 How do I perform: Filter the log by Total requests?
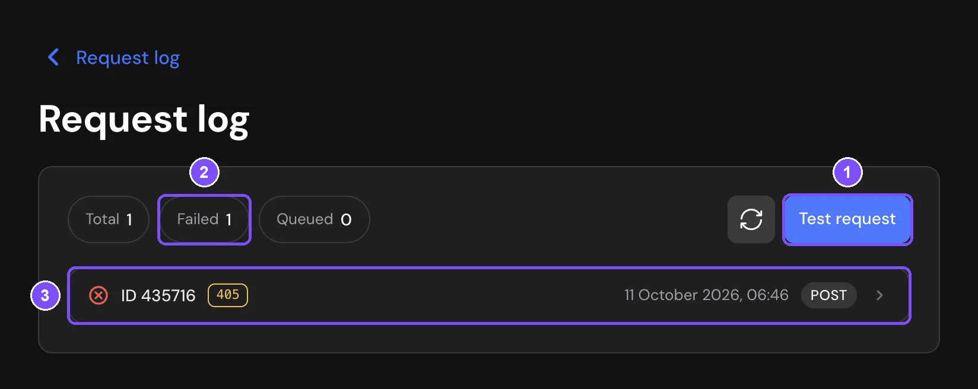(109, 219)
